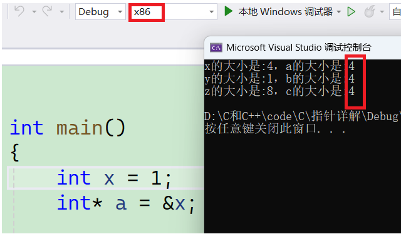Click the Undo arrow icon
401x234 pixels.
point(19,11)
